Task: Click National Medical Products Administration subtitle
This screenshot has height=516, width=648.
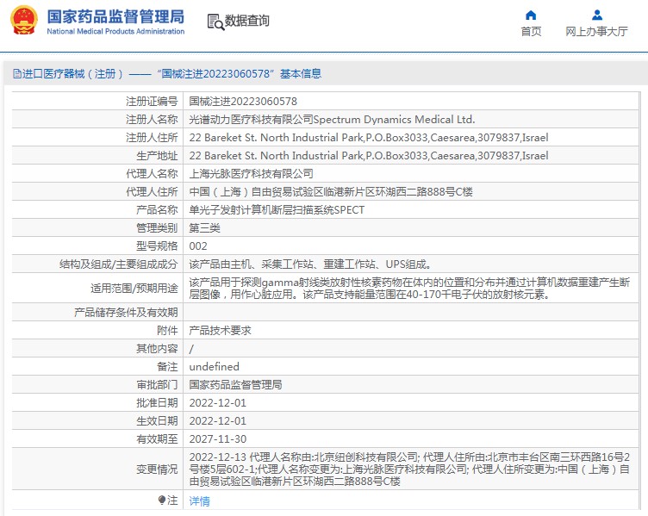Action: point(115,31)
